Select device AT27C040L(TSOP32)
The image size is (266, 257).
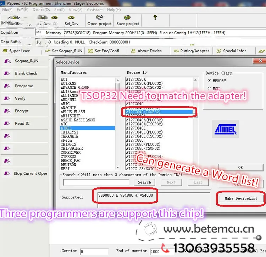(144, 136)
